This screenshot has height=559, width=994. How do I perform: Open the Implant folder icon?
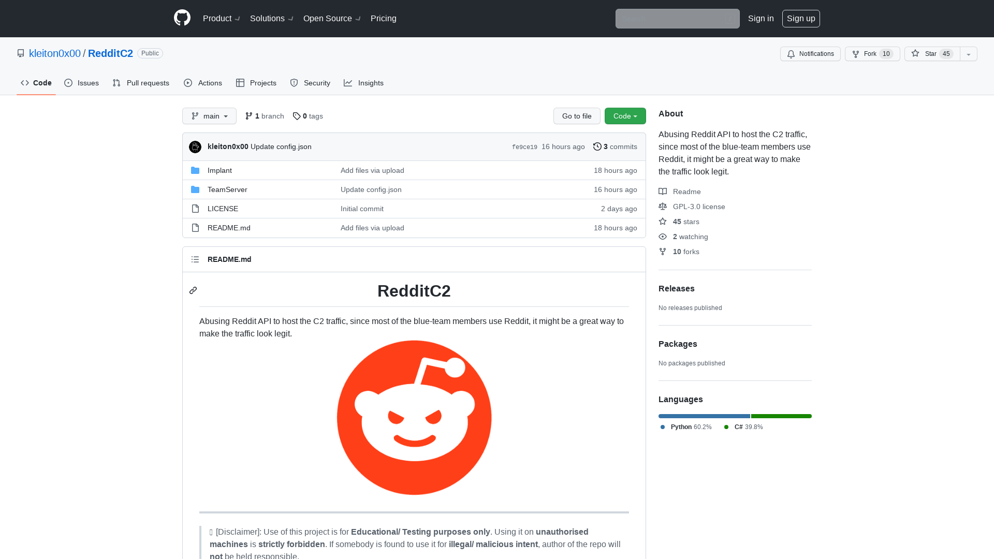click(195, 170)
